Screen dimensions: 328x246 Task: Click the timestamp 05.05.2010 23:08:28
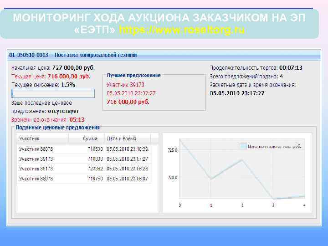128,169
